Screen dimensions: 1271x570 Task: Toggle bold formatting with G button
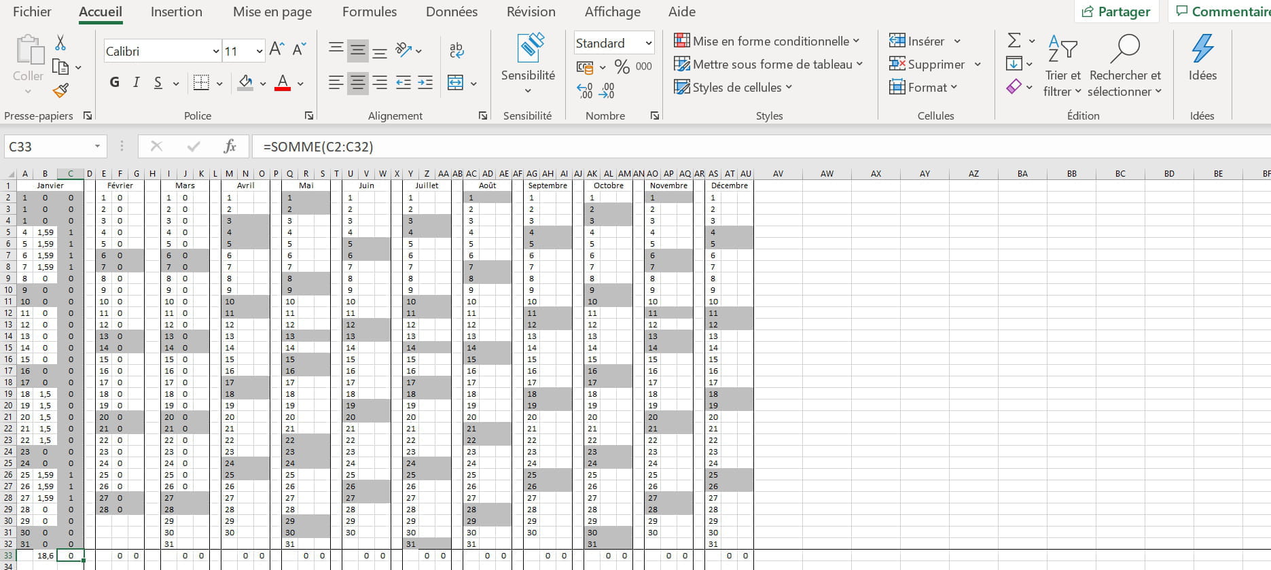(114, 83)
